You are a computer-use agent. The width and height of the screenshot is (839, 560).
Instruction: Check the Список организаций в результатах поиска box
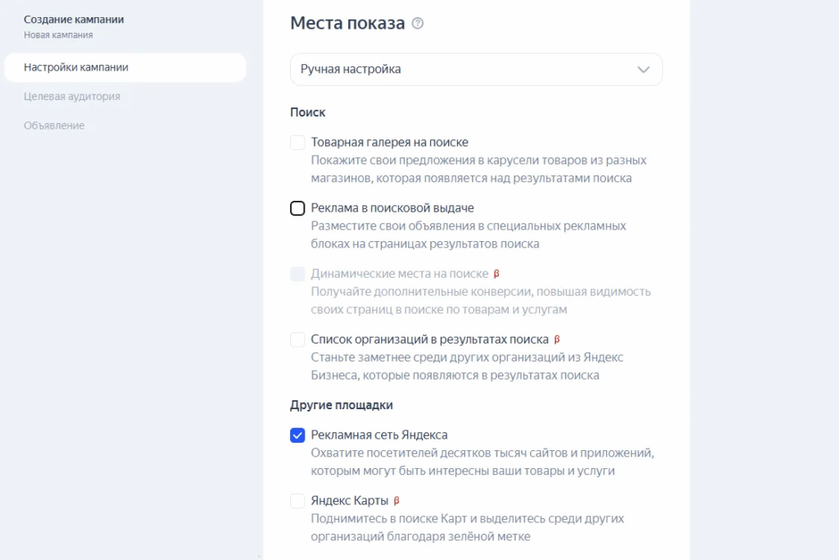click(x=297, y=339)
